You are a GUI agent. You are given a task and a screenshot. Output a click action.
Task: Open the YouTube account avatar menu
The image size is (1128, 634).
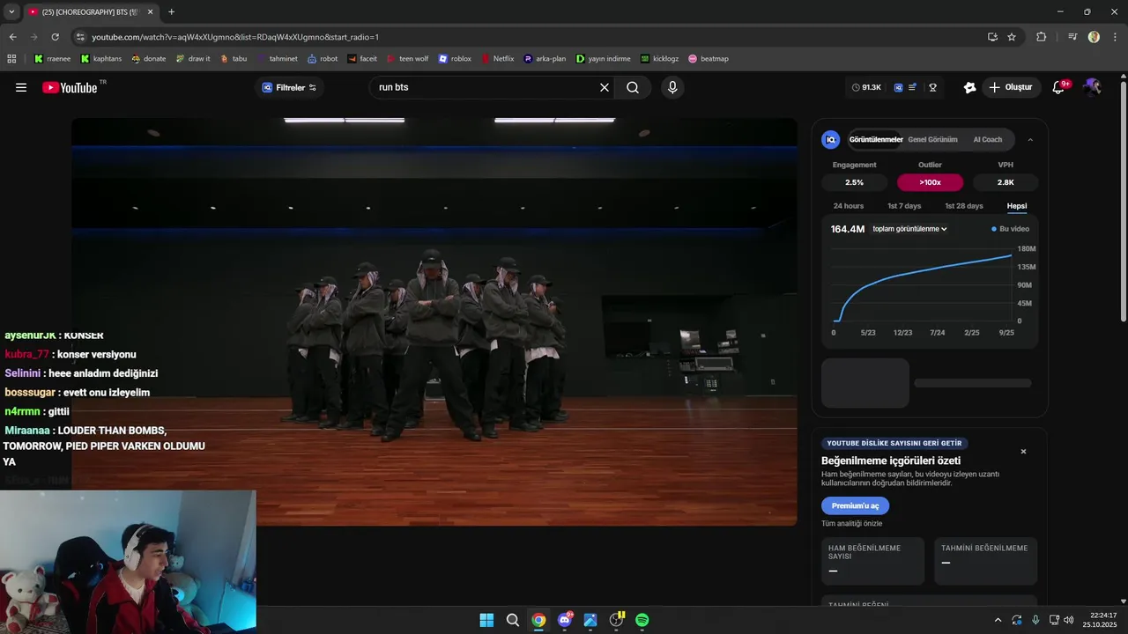coord(1092,87)
